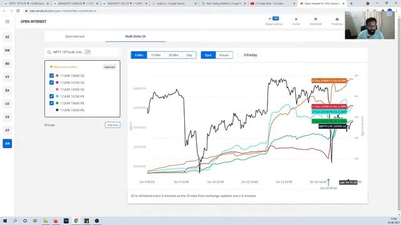The width and height of the screenshot is (401, 225).
Task: Open the VT sidebar shortcut
Action: click(7, 77)
